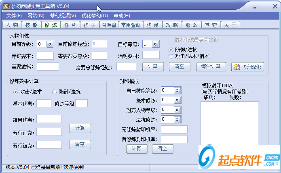Click 计算 in 修炼效果计算 section

tap(80, 128)
